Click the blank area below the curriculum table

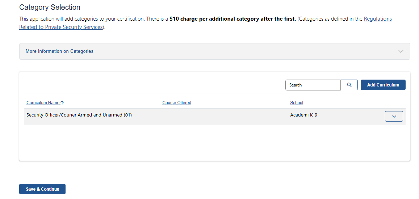coord(214,142)
